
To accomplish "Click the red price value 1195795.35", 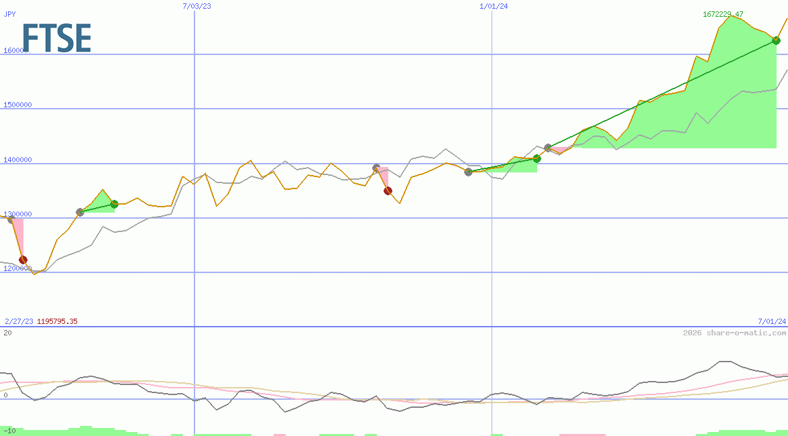I will (x=57, y=321).
